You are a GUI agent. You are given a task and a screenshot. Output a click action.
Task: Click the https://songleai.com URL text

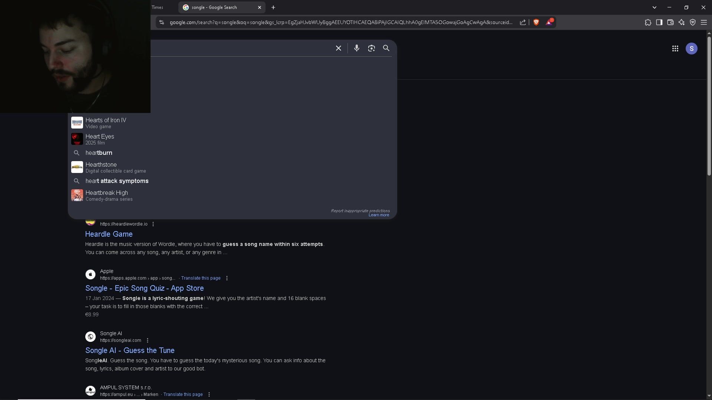click(x=121, y=340)
